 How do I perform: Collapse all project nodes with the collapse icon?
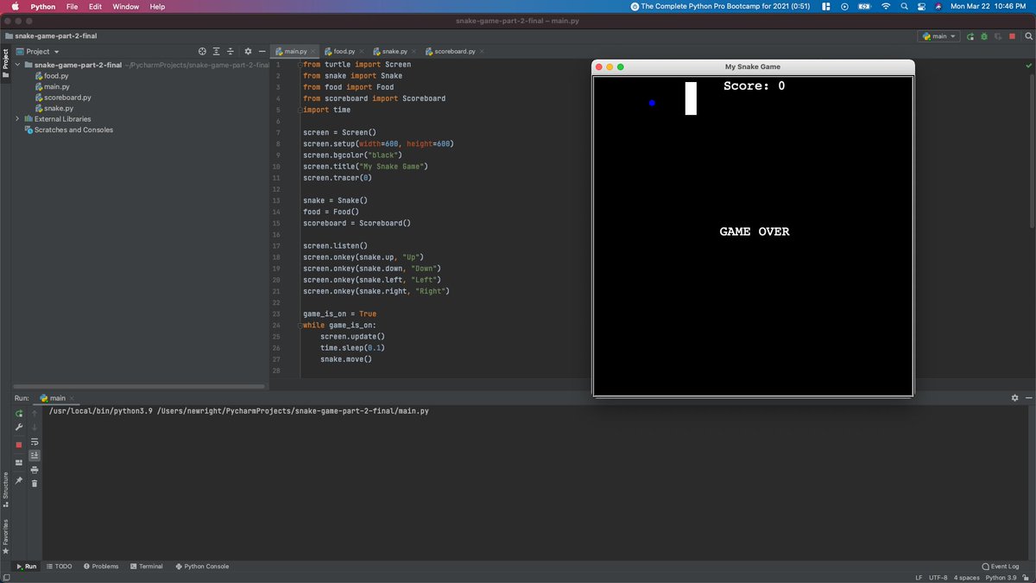pyautogui.click(x=230, y=52)
